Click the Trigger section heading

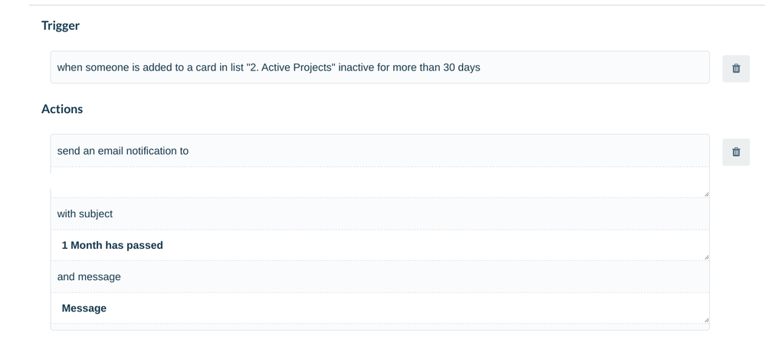(61, 25)
